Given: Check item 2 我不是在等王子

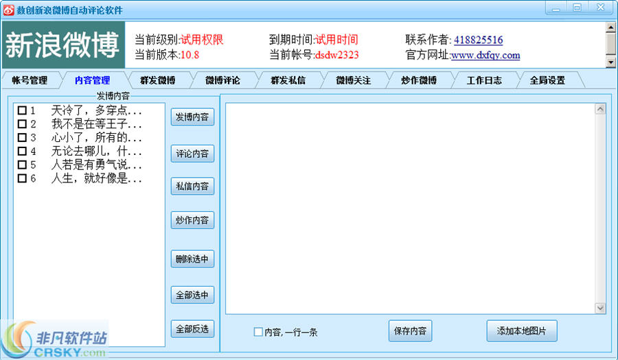Looking at the screenshot, I should click(x=22, y=124).
